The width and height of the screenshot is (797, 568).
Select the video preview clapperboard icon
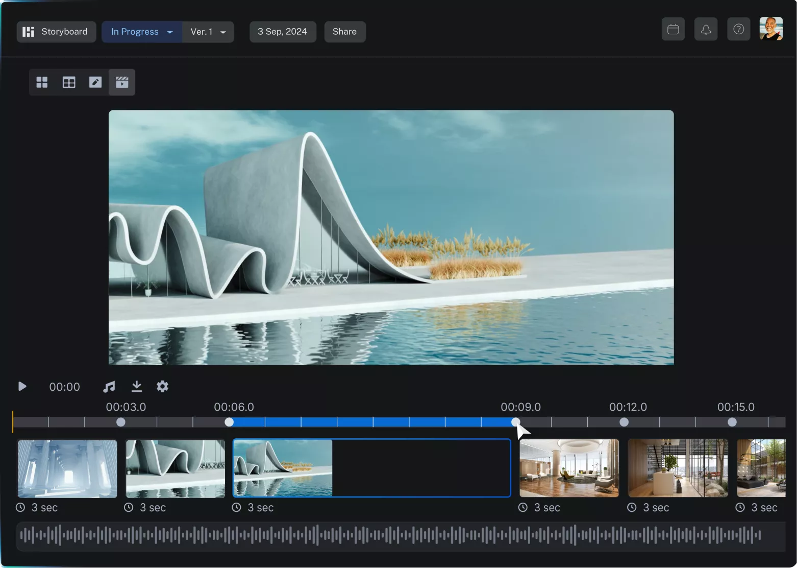coord(121,82)
